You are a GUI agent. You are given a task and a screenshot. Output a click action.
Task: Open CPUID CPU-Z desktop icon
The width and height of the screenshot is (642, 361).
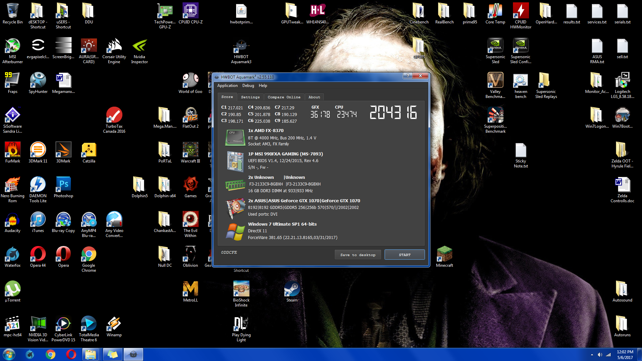(191, 13)
